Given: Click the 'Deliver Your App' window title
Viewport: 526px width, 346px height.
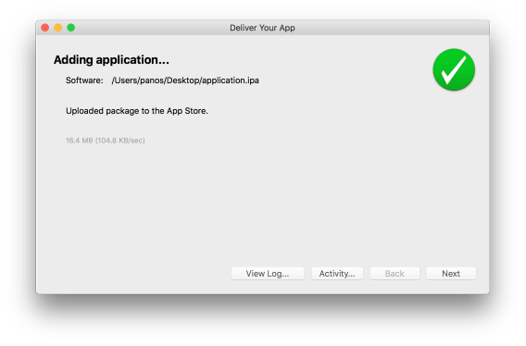Looking at the screenshot, I should click(x=262, y=28).
